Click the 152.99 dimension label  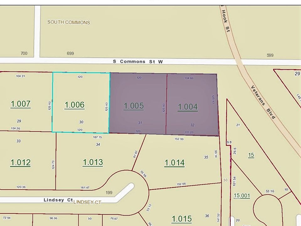[x=179, y=139]
